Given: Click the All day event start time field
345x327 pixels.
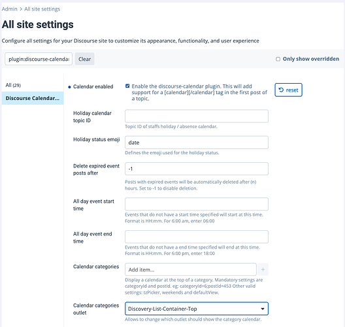Looking at the screenshot, I should tap(197, 204).
